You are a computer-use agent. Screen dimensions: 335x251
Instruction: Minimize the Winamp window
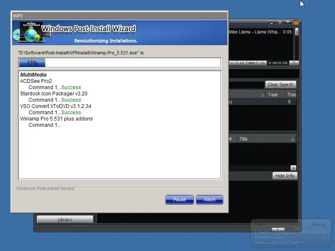click(272, 23)
